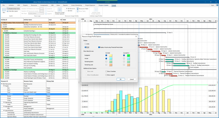Enable the Show Overtime checkbox
Viewport: 219px width, 118px height.
(x=106, y=71)
